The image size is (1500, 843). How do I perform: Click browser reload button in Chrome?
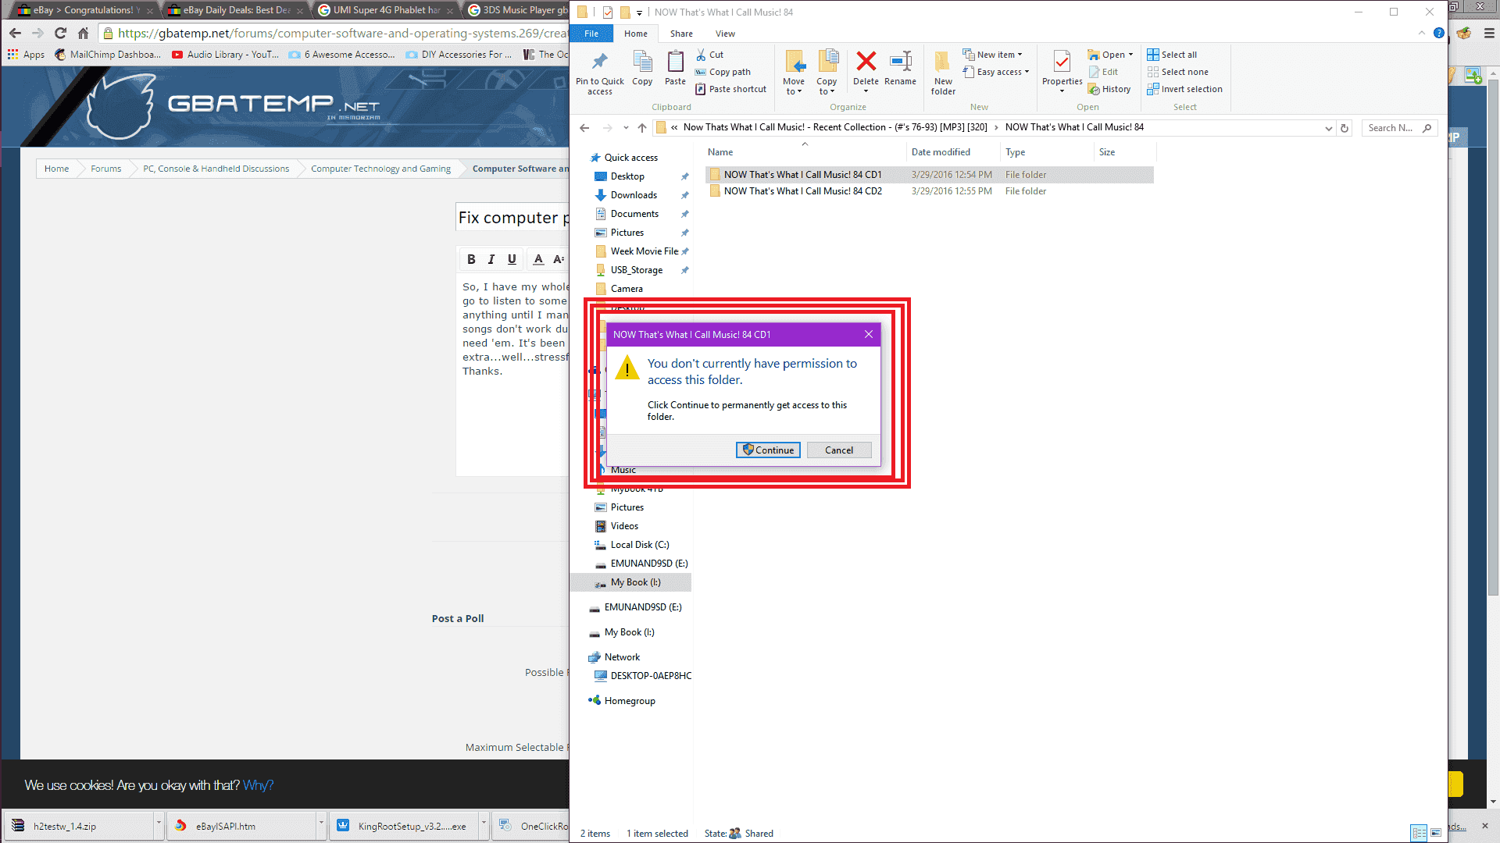(x=60, y=33)
